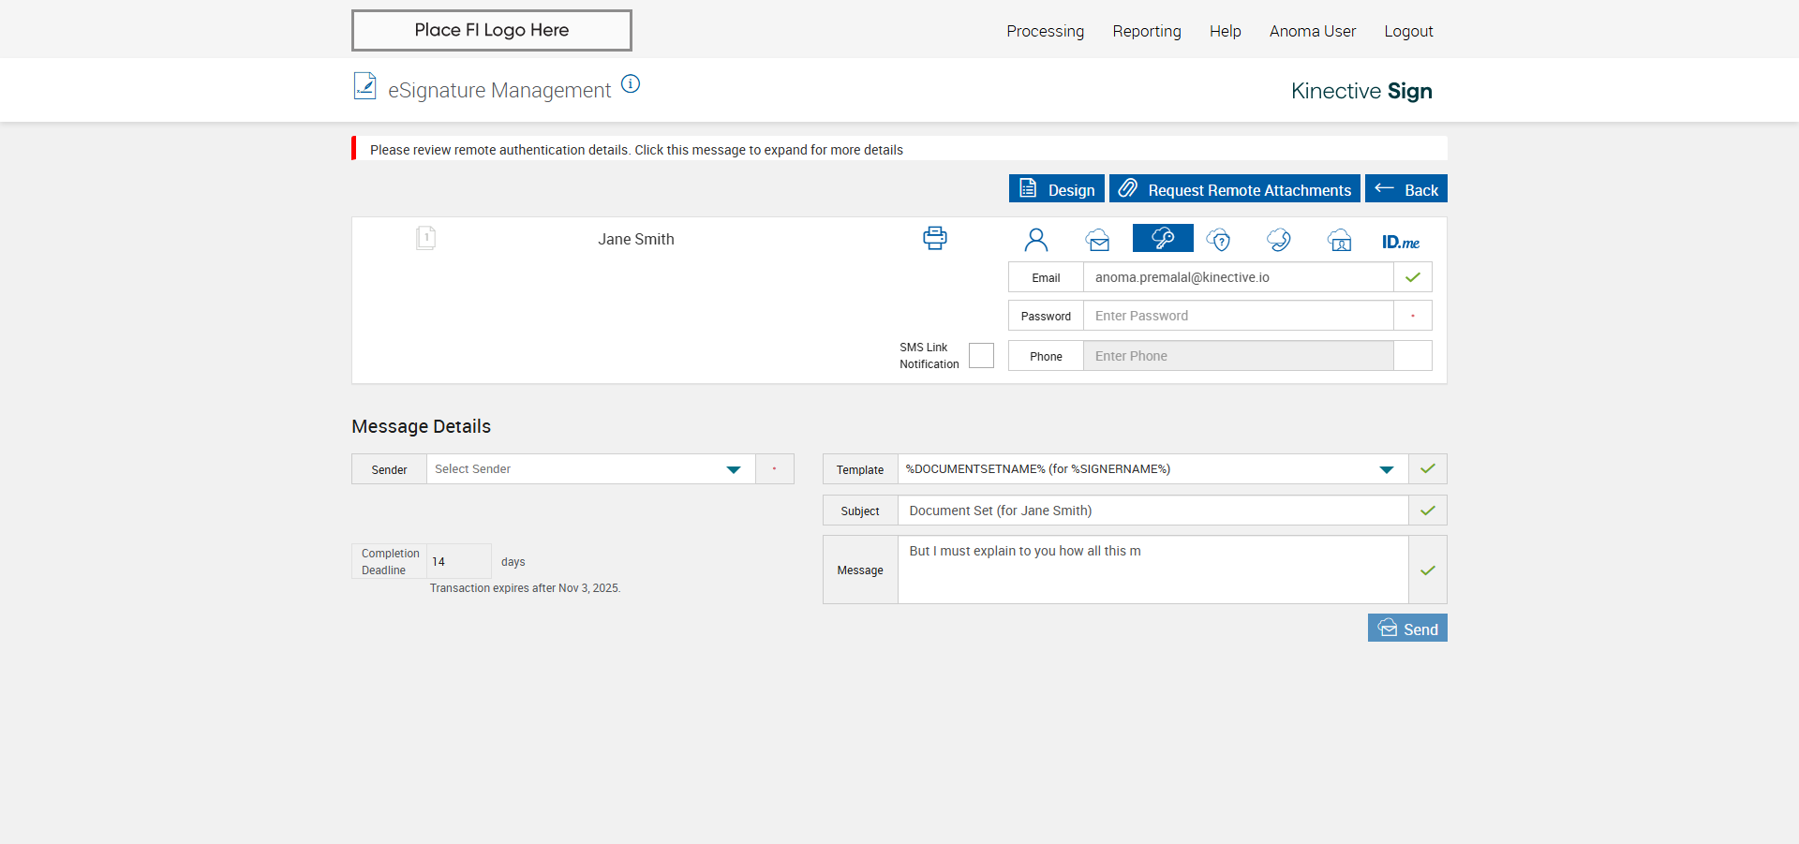The height and width of the screenshot is (844, 1799).
Task: Enable the SMS Link Notification checkbox
Action: tap(981, 356)
